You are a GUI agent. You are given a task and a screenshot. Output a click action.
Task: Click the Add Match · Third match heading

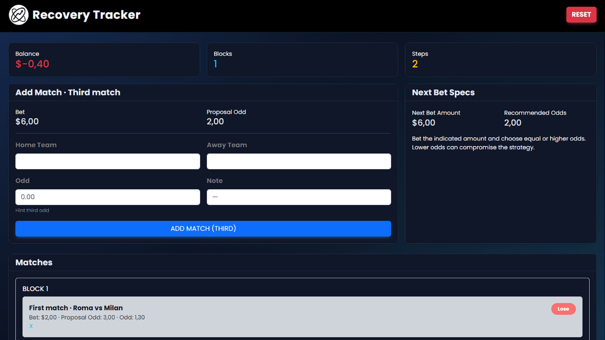click(68, 92)
